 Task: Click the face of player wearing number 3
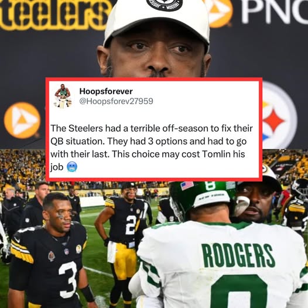click(61, 215)
